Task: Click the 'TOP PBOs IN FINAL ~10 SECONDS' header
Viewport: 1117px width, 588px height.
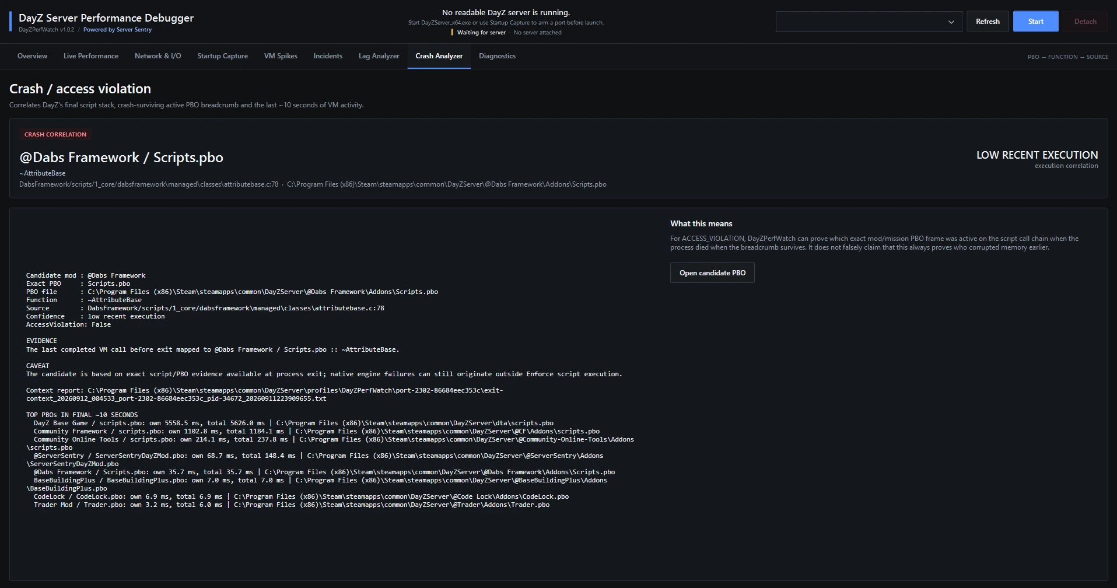Action: pyautogui.click(x=82, y=415)
